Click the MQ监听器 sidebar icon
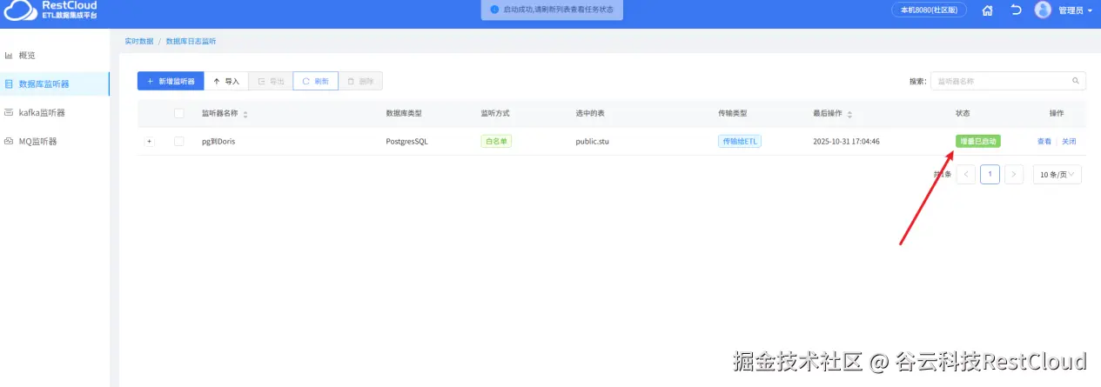1101x387 pixels. 9,141
